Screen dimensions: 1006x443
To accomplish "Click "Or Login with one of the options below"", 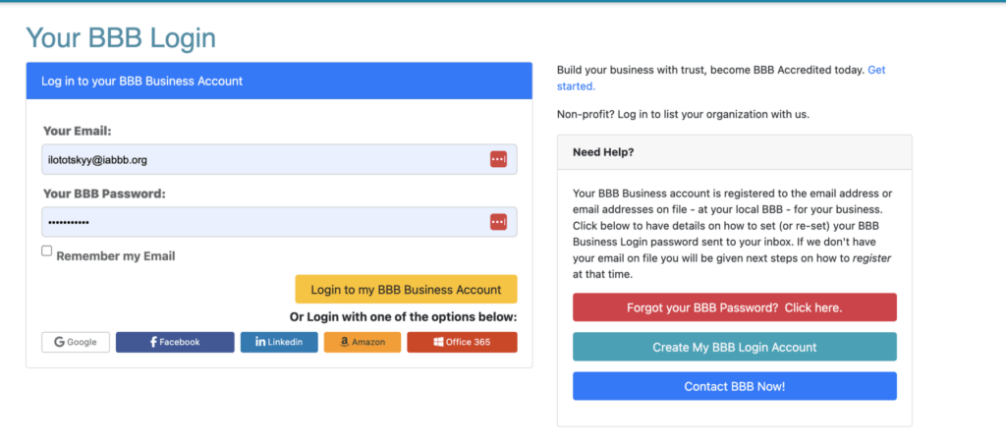I will tap(404, 316).
